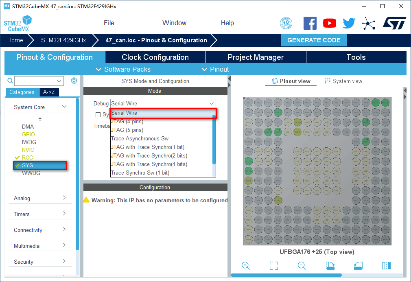This screenshot has width=411, height=282.
Task: Zoom out of the pinout view
Action: click(302, 266)
